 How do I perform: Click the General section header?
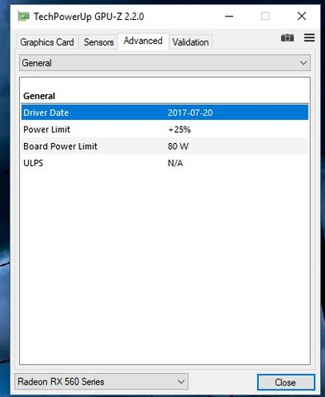tap(39, 96)
